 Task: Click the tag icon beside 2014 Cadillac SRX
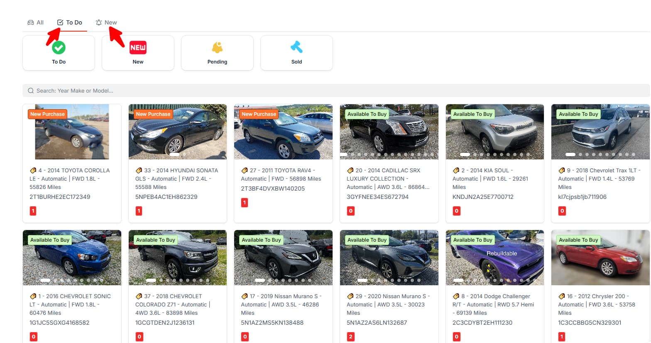(350, 170)
